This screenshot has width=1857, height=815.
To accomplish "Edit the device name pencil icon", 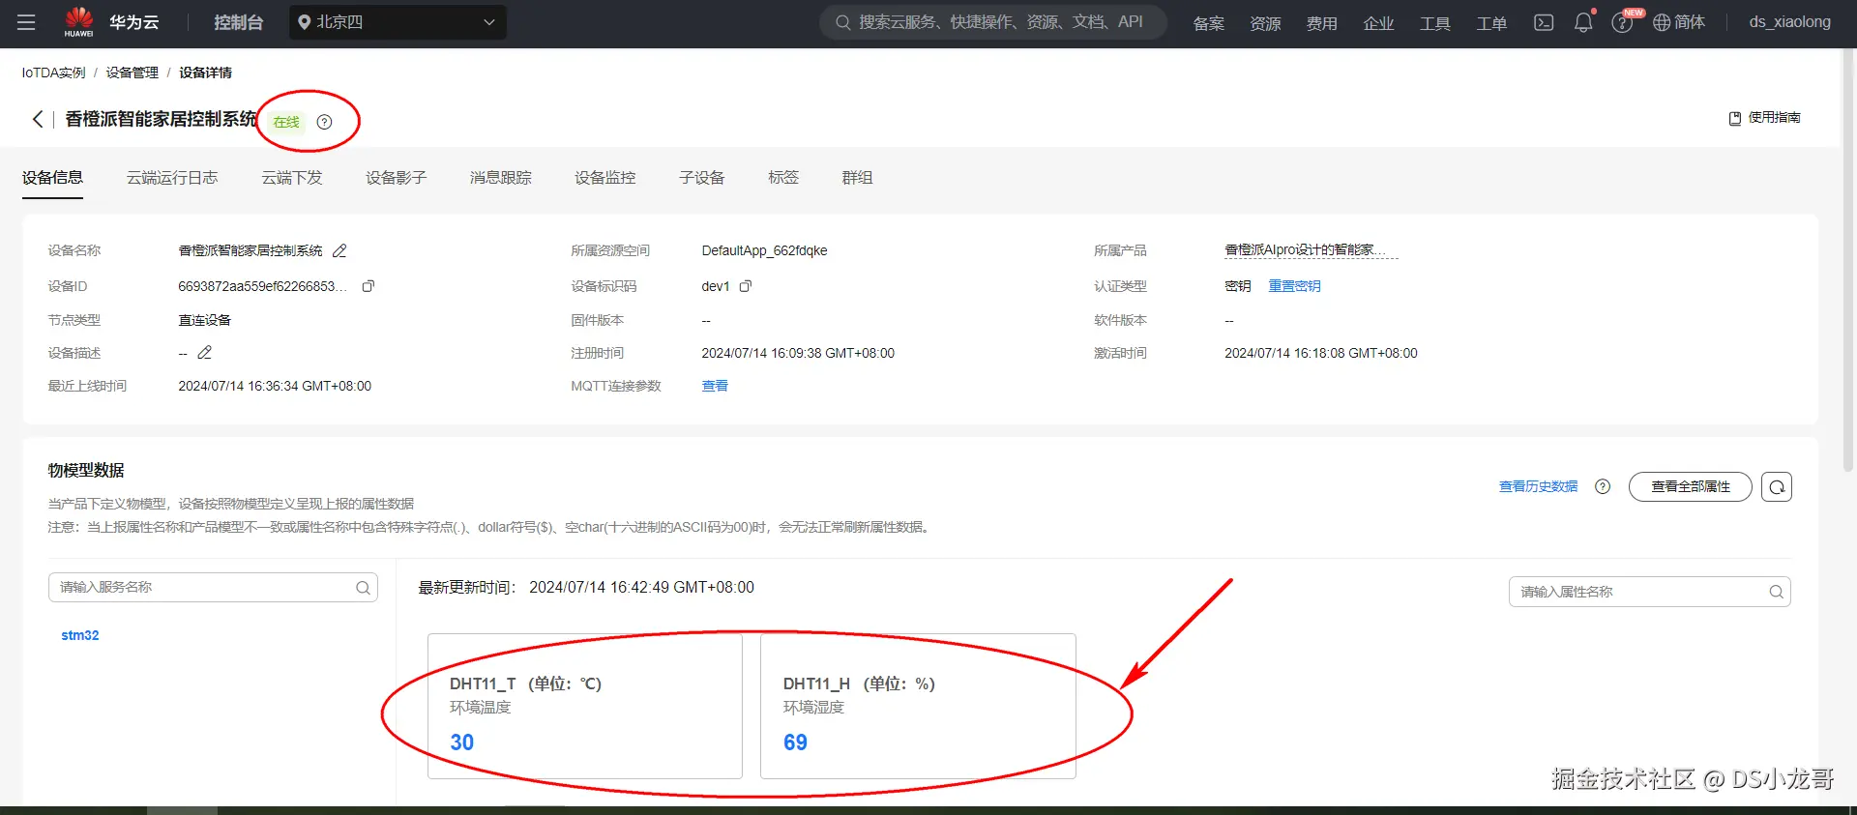I will click(339, 251).
